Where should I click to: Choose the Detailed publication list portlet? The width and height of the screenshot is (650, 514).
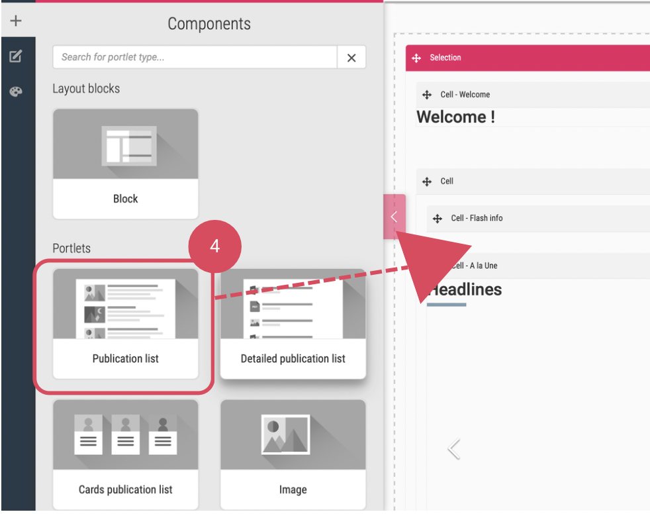293,323
